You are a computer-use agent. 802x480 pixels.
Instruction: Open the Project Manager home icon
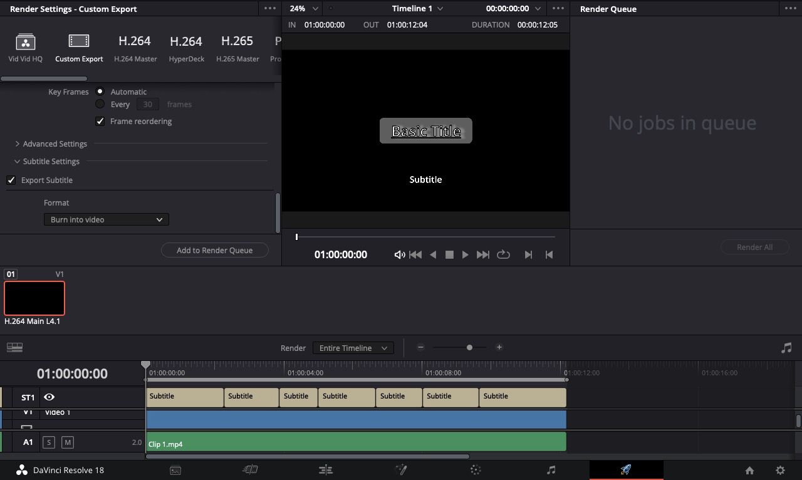click(749, 469)
